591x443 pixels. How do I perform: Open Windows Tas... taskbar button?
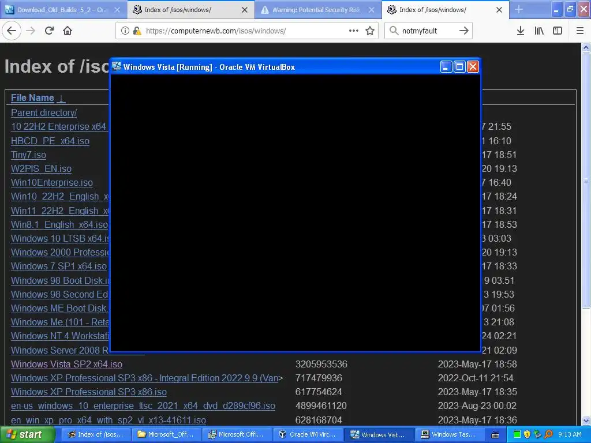tap(450, 435)
